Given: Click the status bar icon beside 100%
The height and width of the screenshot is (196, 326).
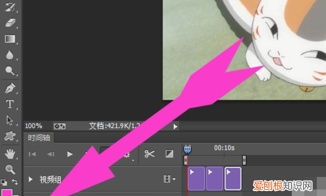Looking at the screenshot, I should pyautogui.click(x=60, y=126).
